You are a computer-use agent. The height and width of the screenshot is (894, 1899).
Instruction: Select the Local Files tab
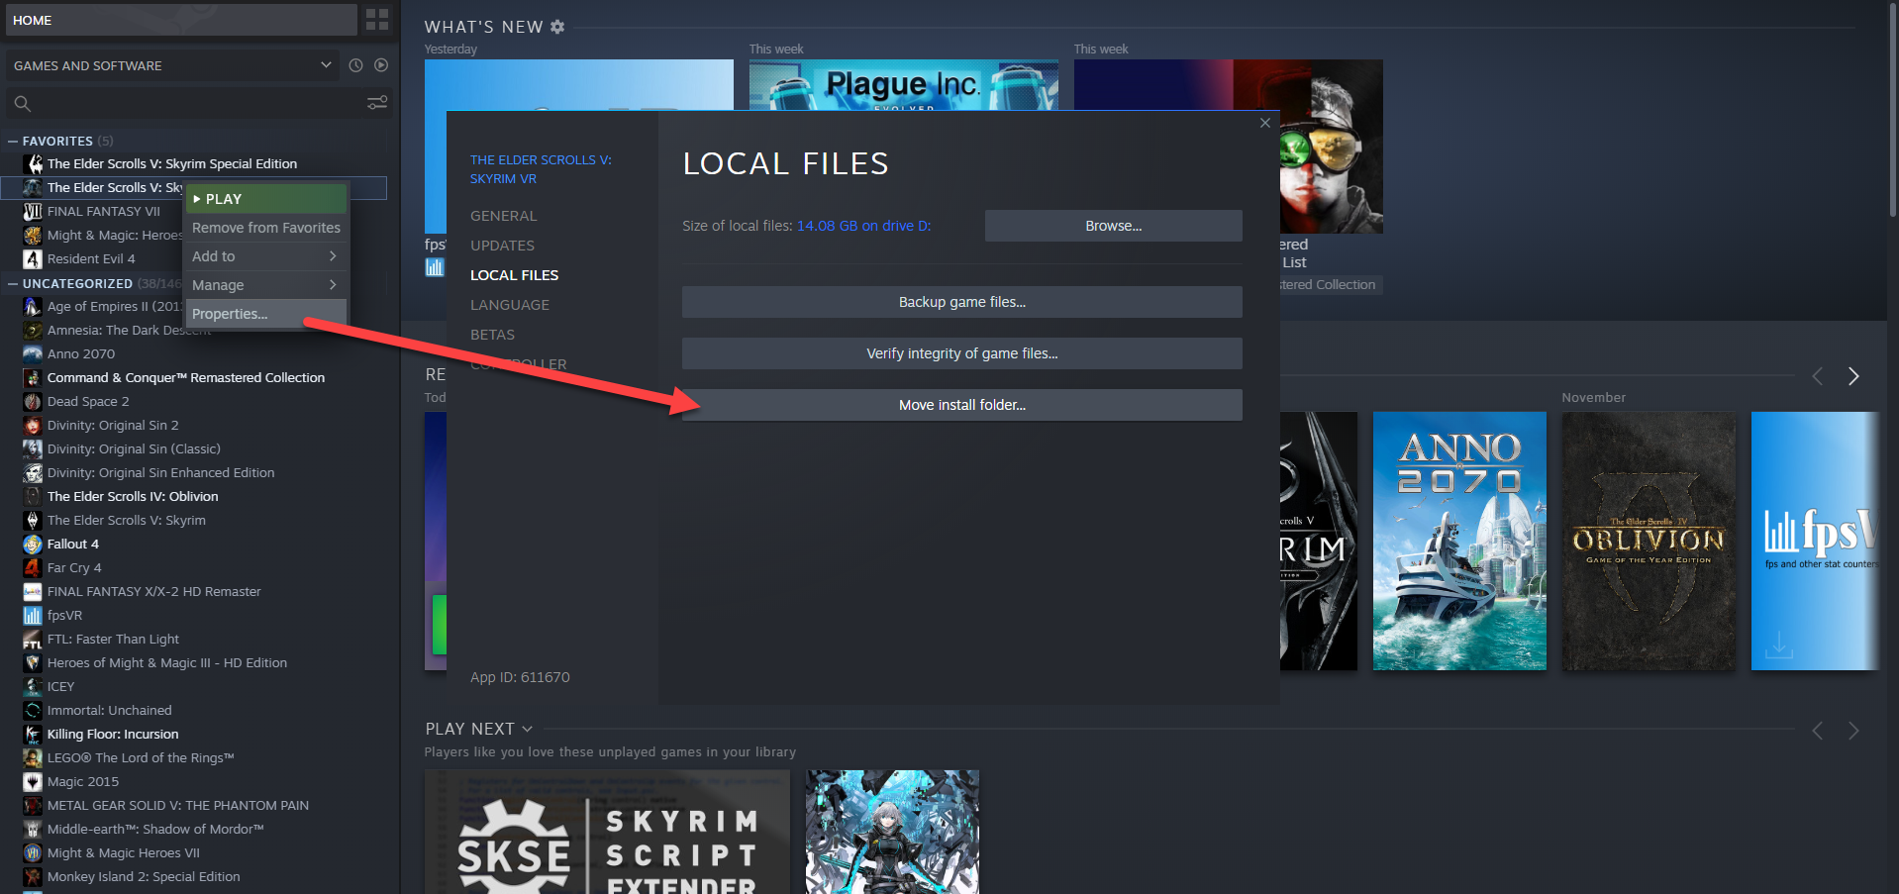coord(514,275)
